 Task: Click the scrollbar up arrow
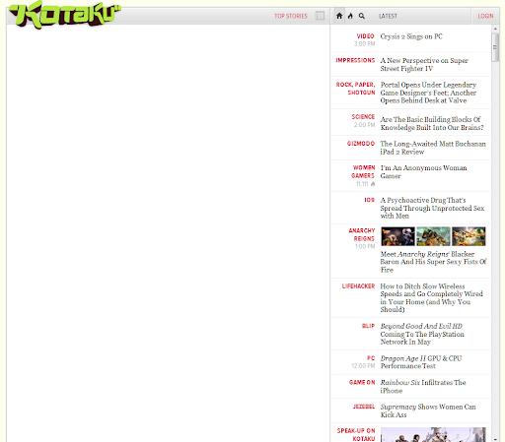495,29
